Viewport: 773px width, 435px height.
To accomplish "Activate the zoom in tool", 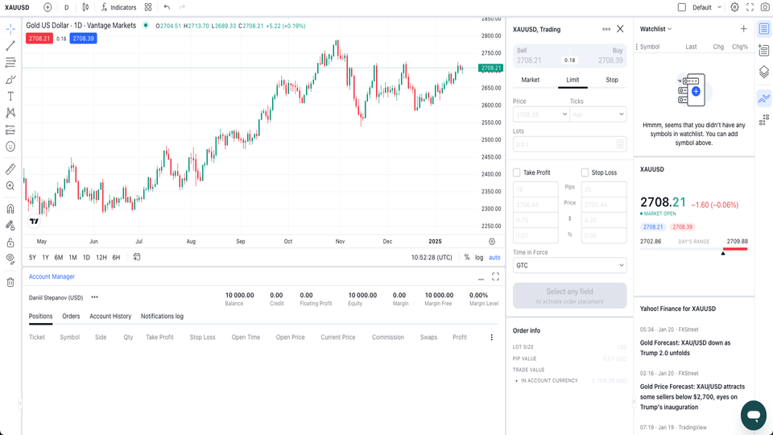I will [x=10, y=186].
